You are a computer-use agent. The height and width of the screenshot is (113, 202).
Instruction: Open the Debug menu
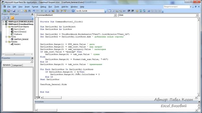tap(43, 7)
